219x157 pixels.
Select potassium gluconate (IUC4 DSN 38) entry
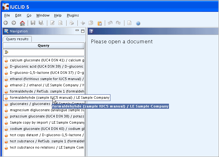44,116
